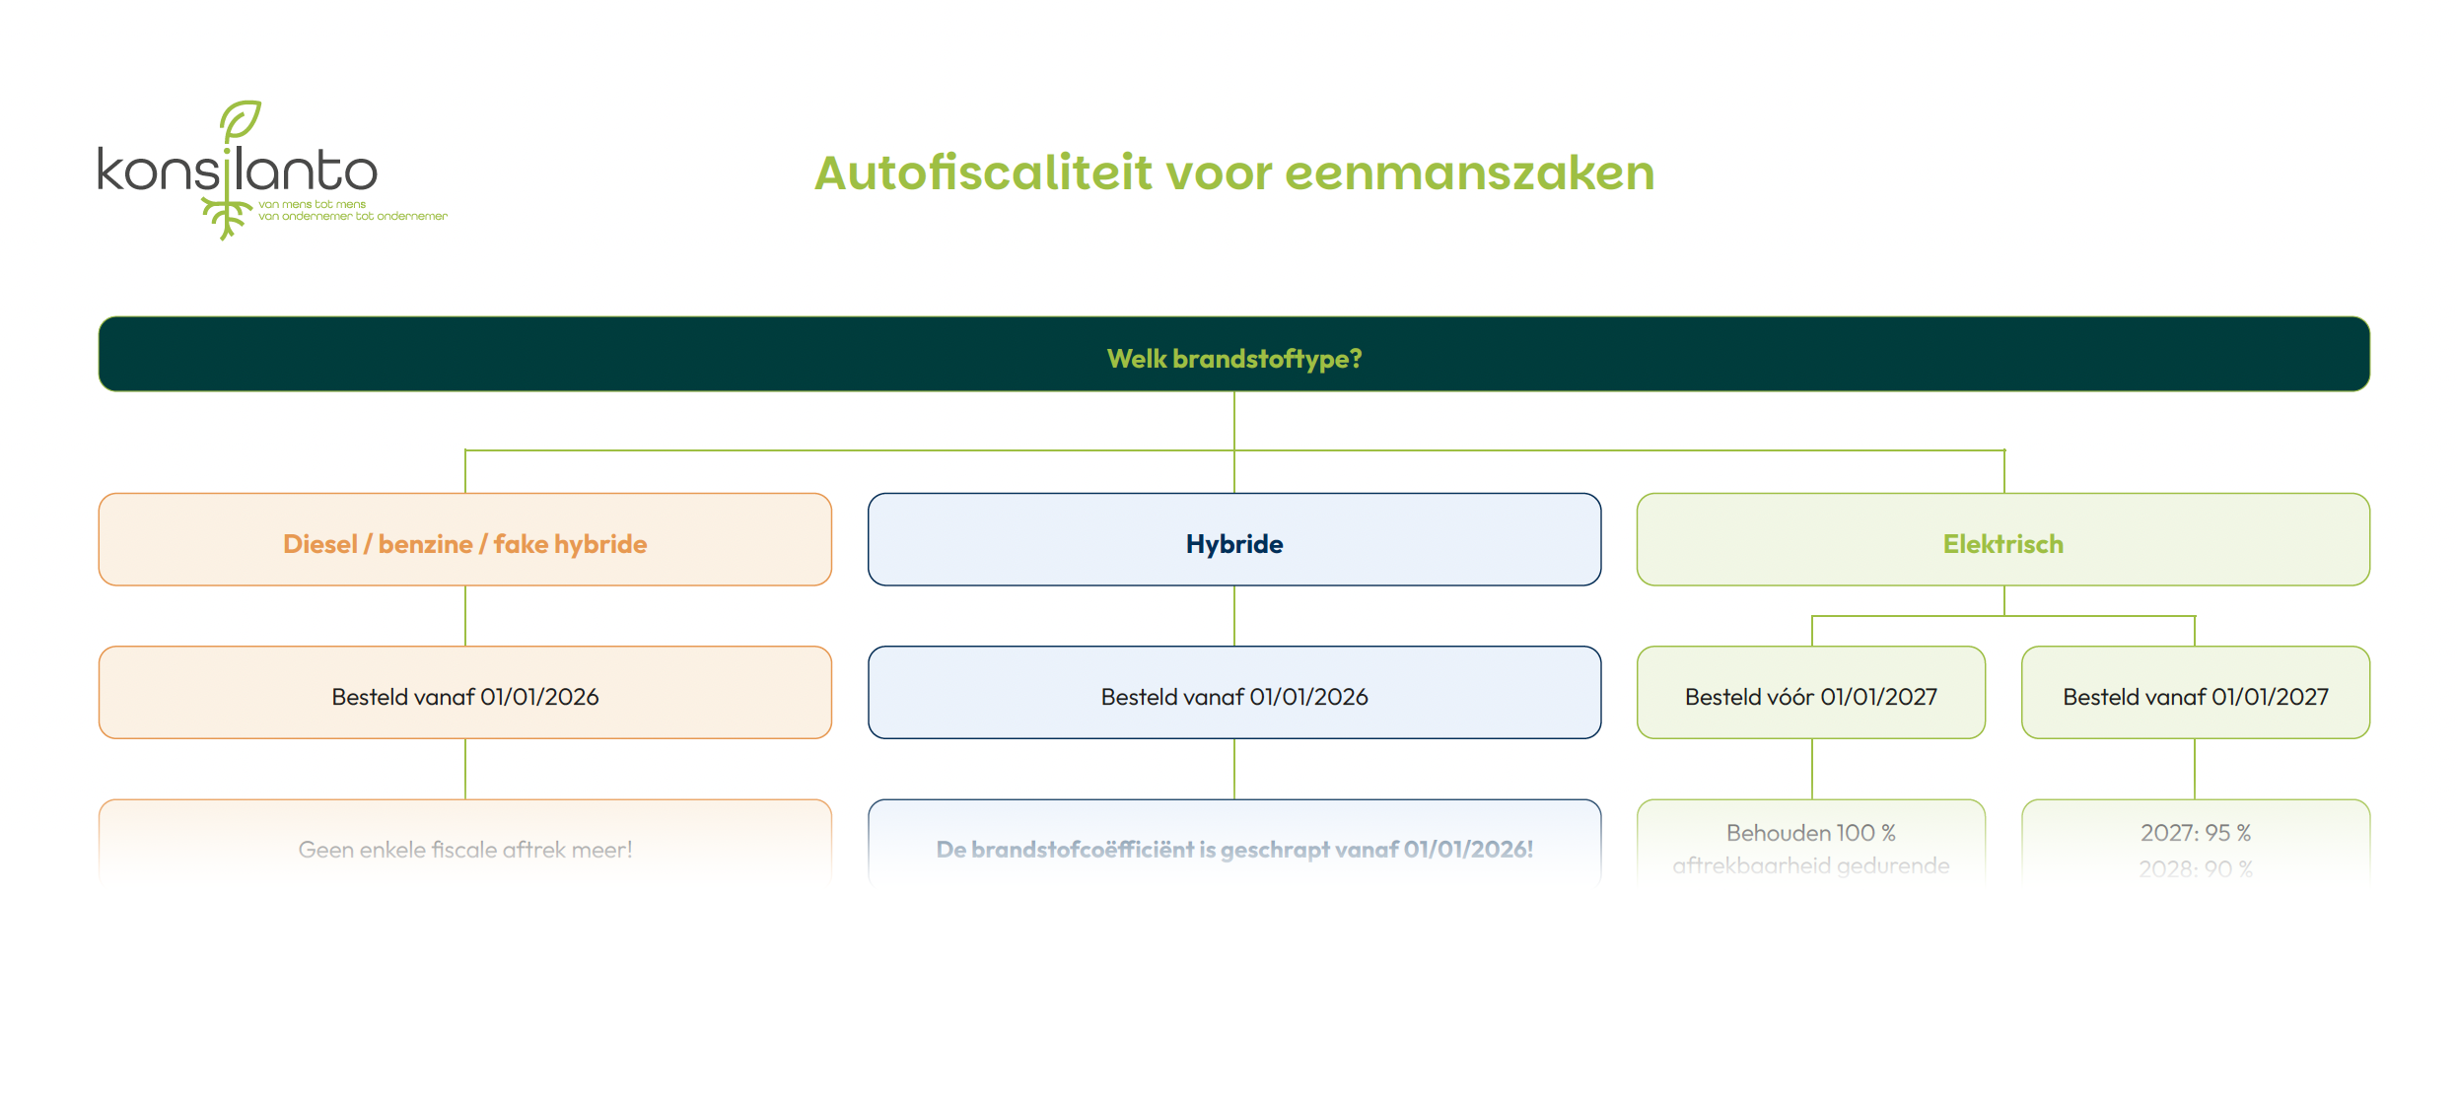This screenshot has width=2457, height=1099.
Task: Choose the 'Elektrisch' box
Action: tap(2003, 539)
